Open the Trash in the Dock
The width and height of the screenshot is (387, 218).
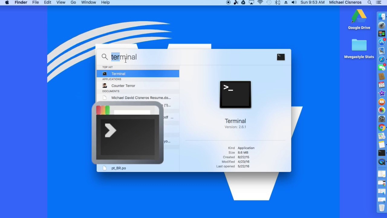(x=382, y=208)
